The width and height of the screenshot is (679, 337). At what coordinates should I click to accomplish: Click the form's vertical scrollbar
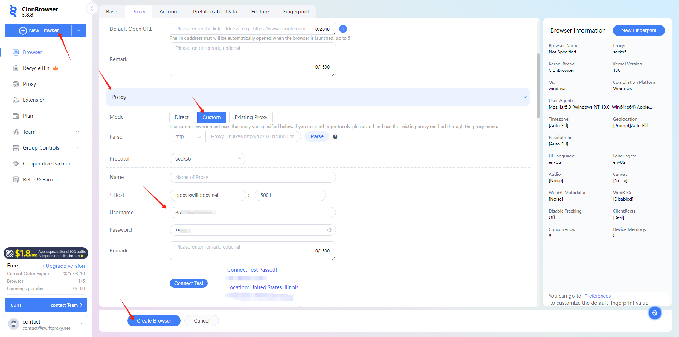(x=538, y=85)
